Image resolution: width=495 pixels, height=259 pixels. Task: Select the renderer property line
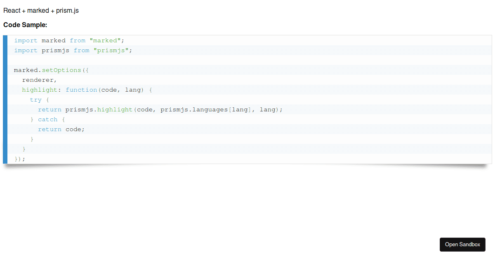click(39, 80)
